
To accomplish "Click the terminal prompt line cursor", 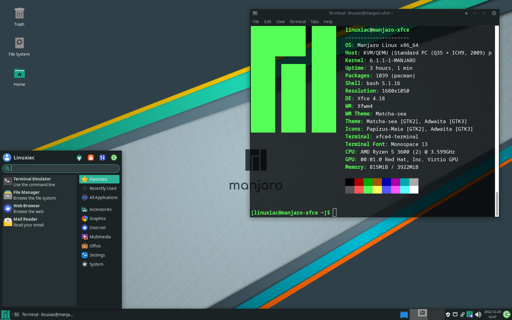I will (335, 212).
